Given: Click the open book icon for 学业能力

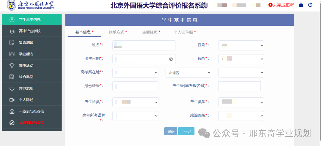Looking at the screenshot, I should point(12,54).
